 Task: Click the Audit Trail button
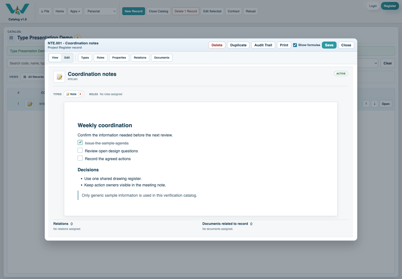click(x=263, y=45)
